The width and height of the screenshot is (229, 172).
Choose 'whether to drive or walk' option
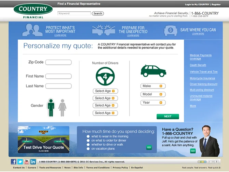pyautogui.click(x=88, y=145)
